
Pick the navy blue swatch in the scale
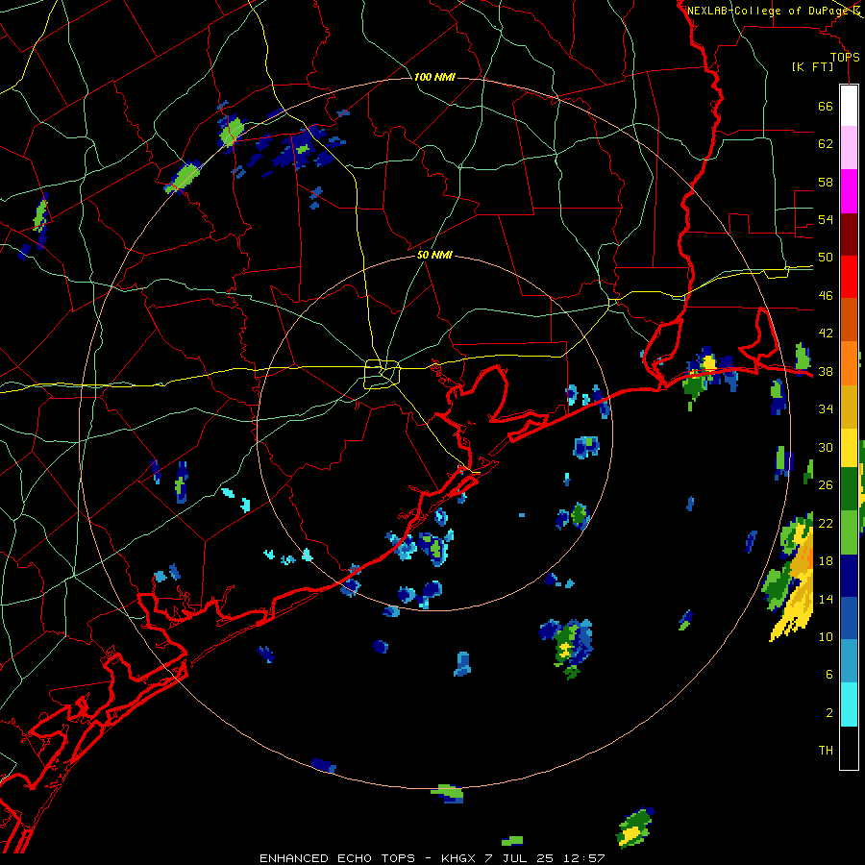point(849,576)
